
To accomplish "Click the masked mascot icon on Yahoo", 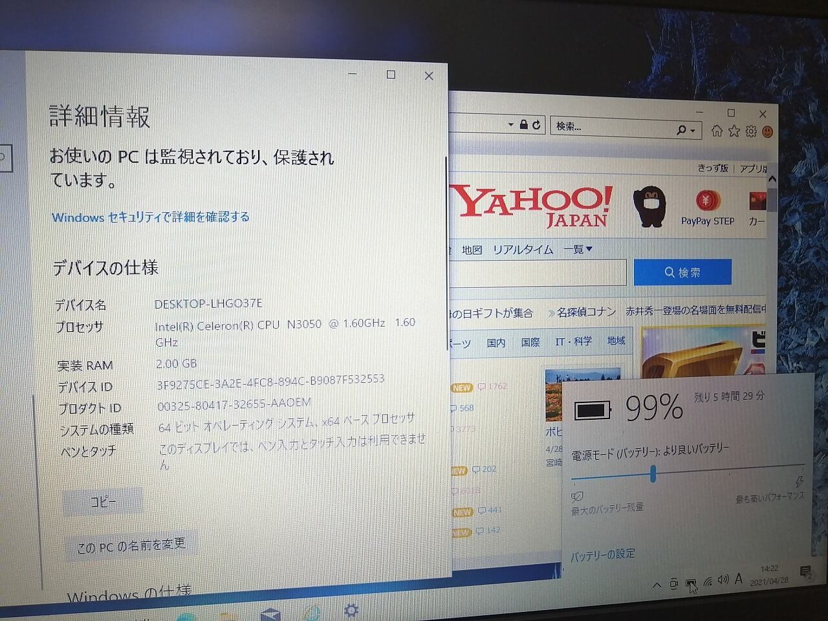I will (649, 206).
